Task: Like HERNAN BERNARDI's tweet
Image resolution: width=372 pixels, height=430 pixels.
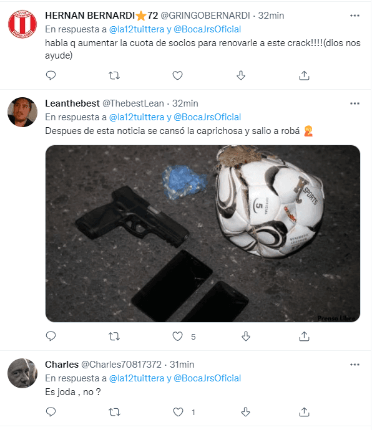Action: [x=177, y=75]
